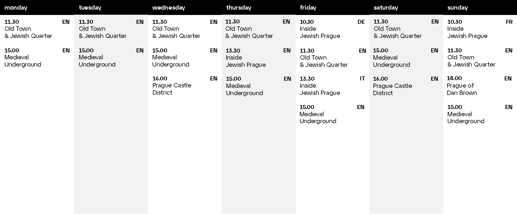The width and height of the screenshot is (517, 214).
Task: Open Sunday's 10.30 Inside Jewish Prague tour
Action: (467, 32)
